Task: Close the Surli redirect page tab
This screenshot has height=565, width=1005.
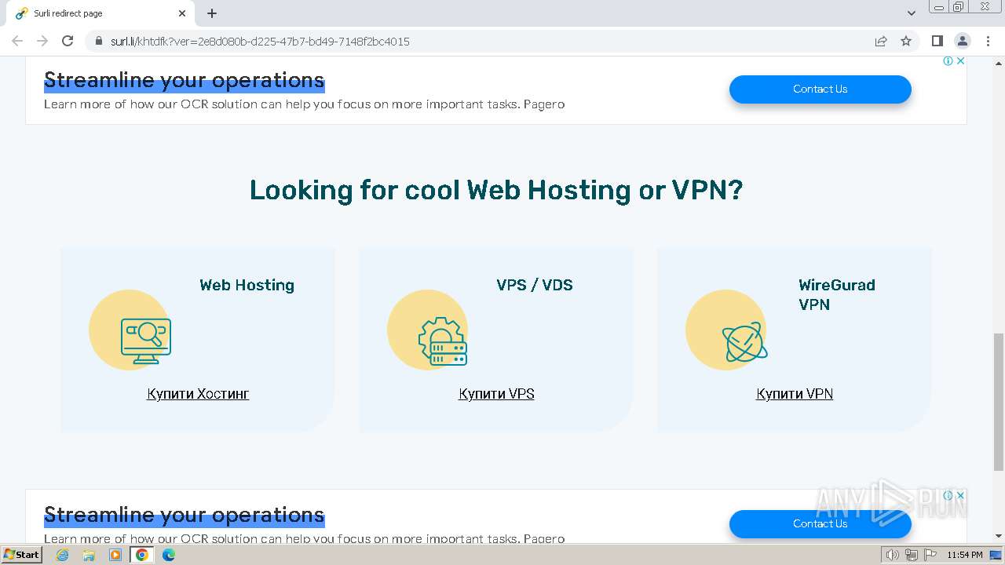Action: pyautogui.click(x=182, y=13)
